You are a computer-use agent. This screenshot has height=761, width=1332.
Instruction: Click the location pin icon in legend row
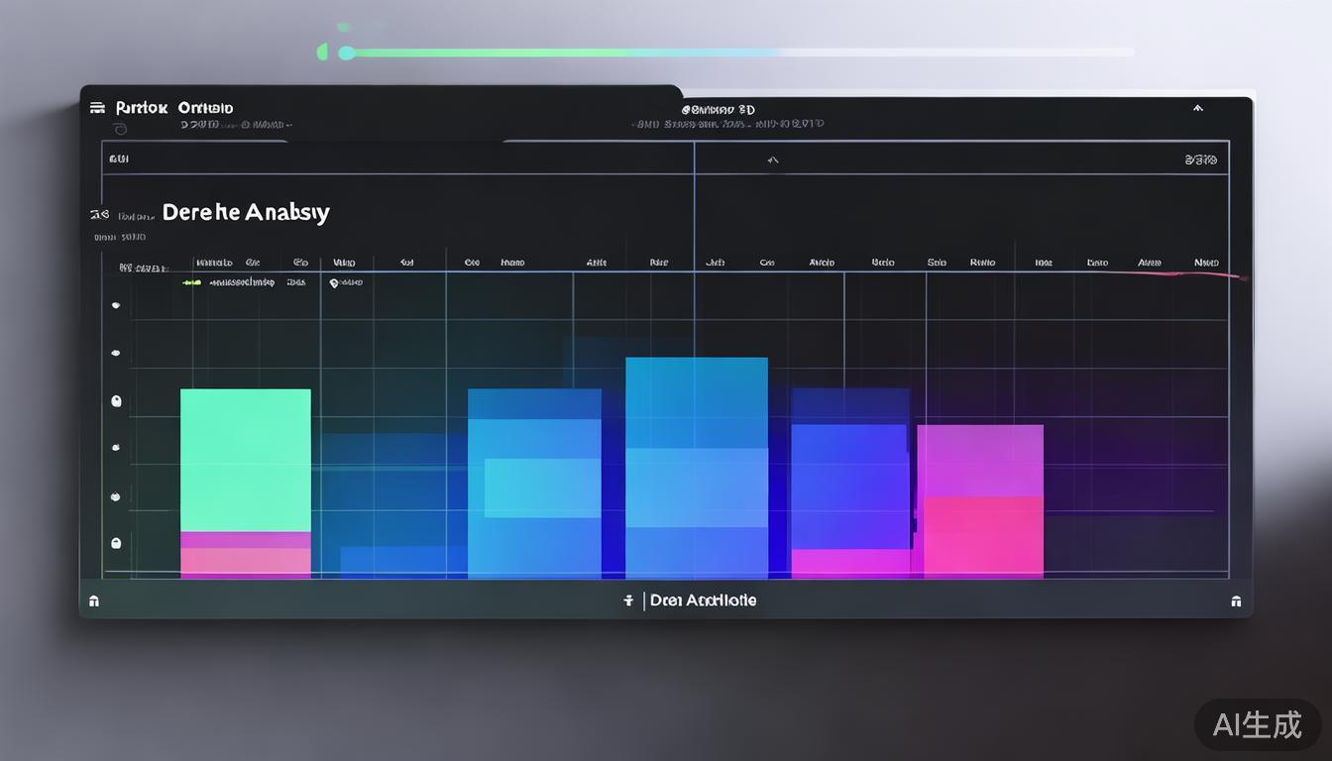335,282
